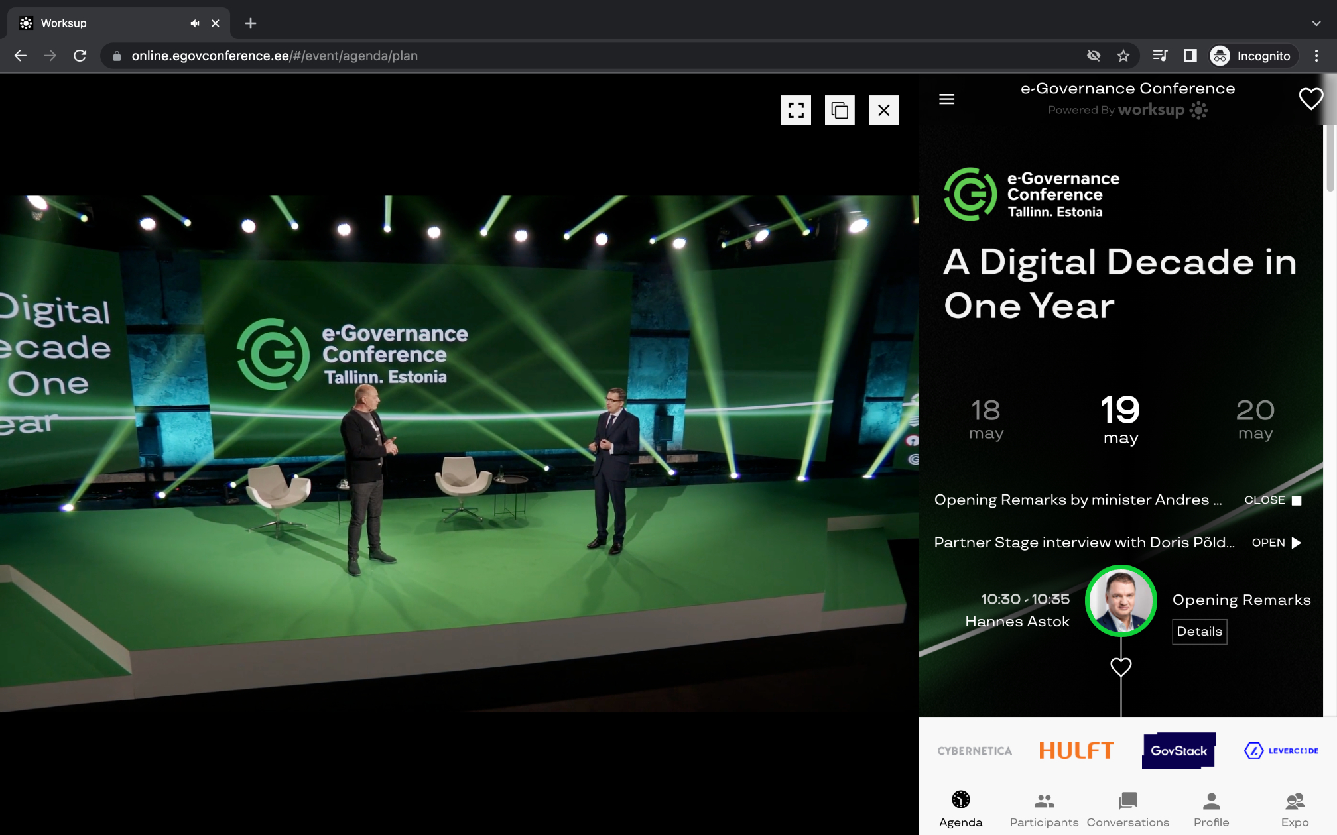This screenshot has height=835, width=1337.
Task: Switch to Participants tab
Action: (x=1044, y=809)
